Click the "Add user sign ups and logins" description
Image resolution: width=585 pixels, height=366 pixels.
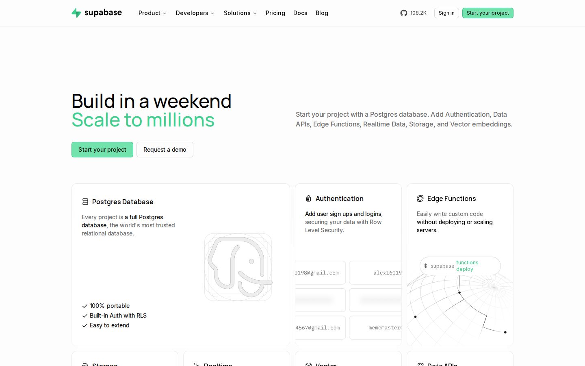(344, 222)
